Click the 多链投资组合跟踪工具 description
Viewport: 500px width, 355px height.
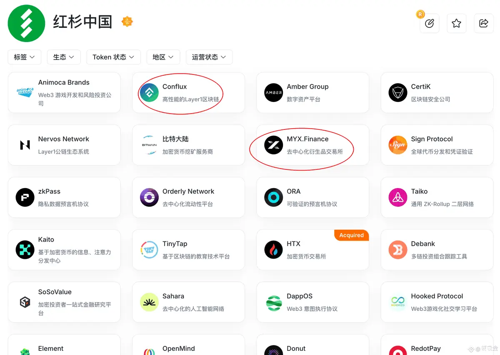coord(439,257)
